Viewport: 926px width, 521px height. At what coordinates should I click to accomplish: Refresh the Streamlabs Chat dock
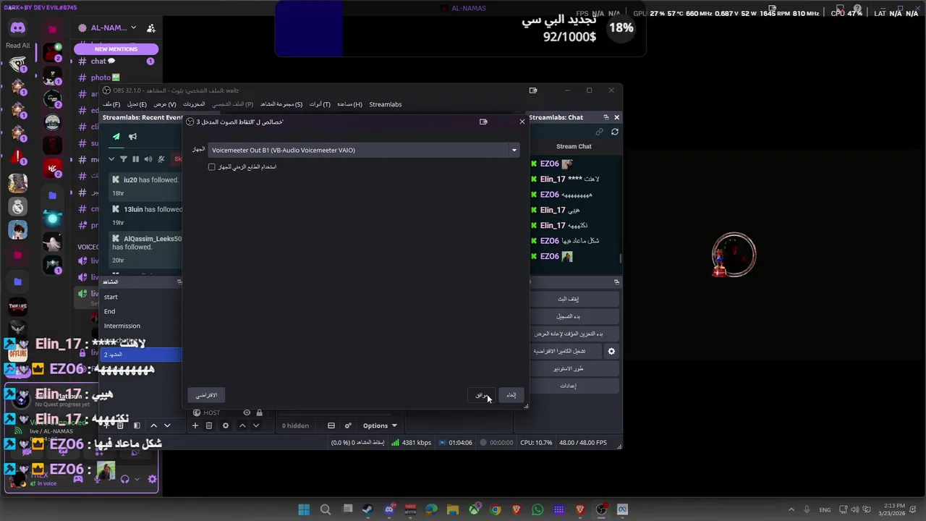pos(615,132)
